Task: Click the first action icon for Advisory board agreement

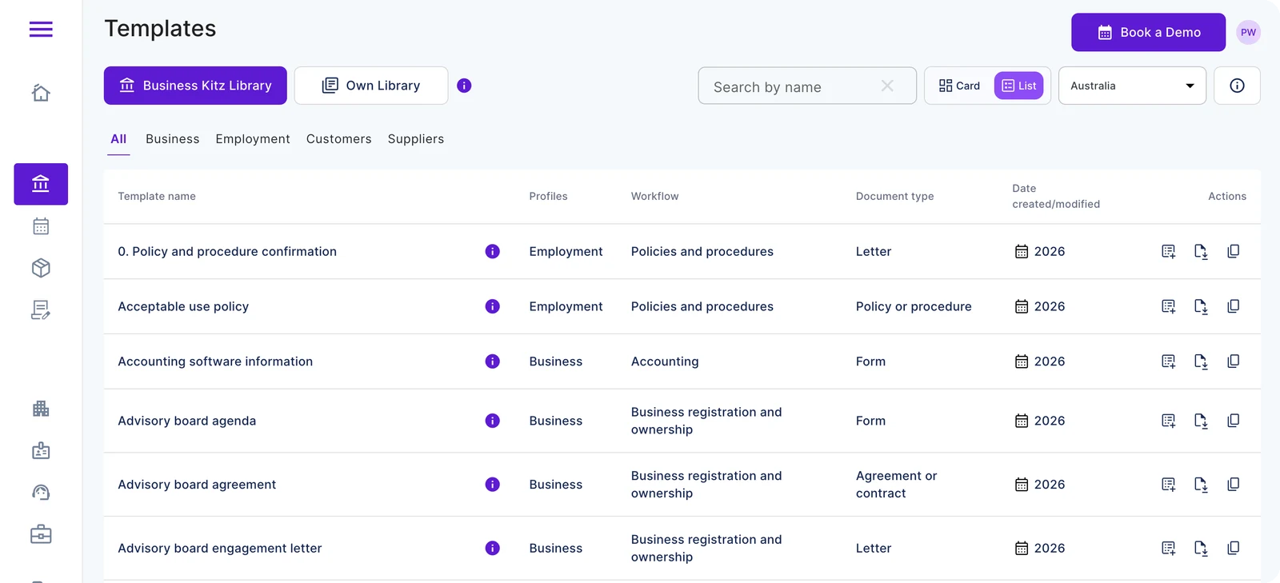Action: pyautogui.click(x=1169, y=485)
